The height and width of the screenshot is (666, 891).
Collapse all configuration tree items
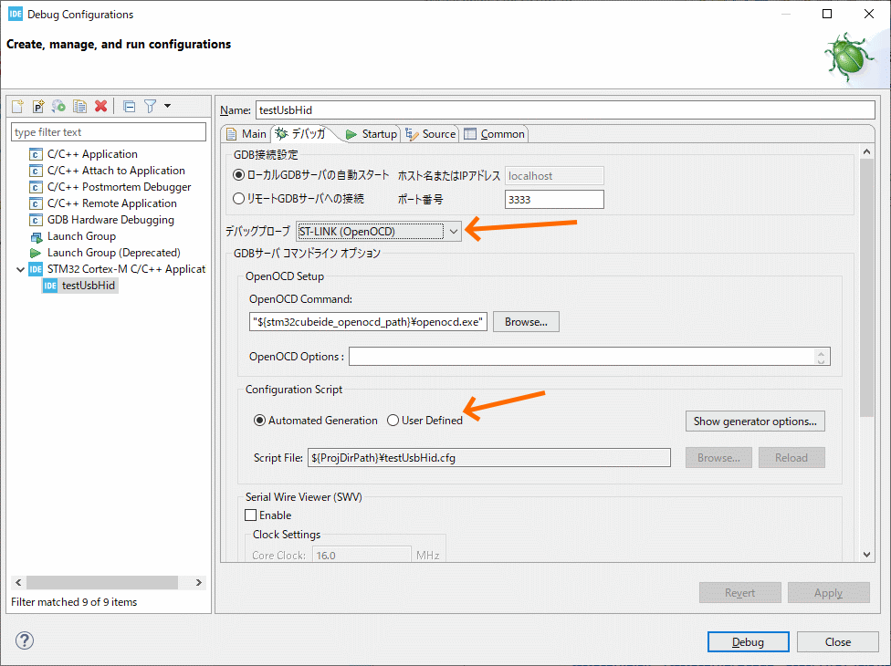(x=130, y=107)
